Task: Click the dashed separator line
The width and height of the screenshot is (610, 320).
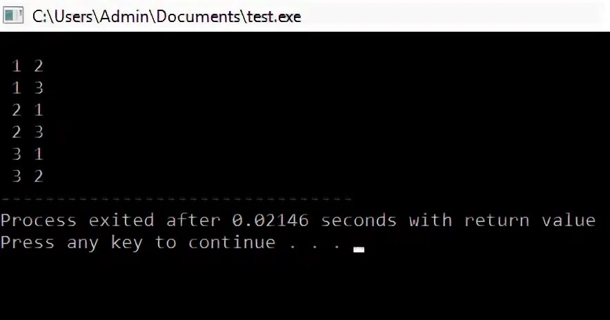Action: [x=176, y=199]
